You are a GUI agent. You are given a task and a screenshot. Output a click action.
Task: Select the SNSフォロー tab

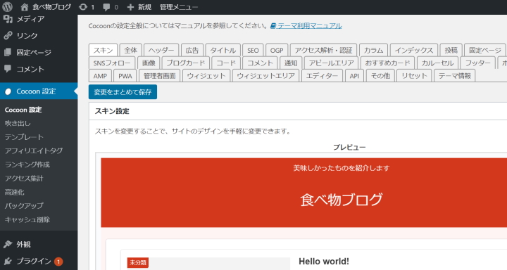112,63
